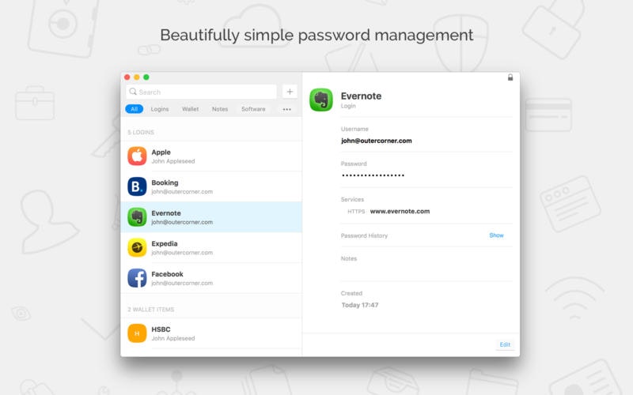The height and width of the screenshot is (395, 633).
Task: Open the www.evernote.com service link
Action: pyautogui.click(x=400, y=211)
